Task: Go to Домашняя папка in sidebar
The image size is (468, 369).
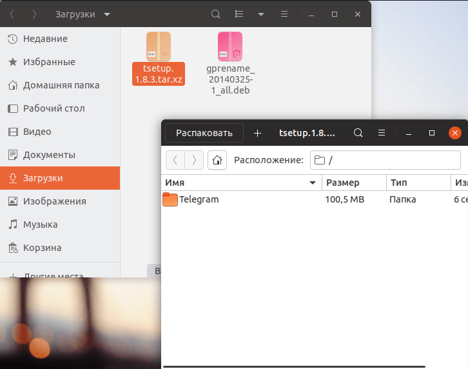Action: (x=60, y=85)
